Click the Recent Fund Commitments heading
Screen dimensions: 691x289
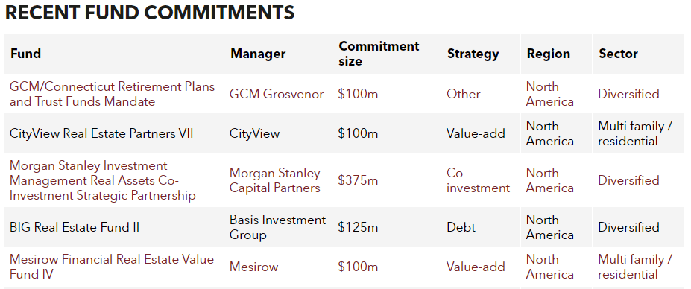[149, 13]
